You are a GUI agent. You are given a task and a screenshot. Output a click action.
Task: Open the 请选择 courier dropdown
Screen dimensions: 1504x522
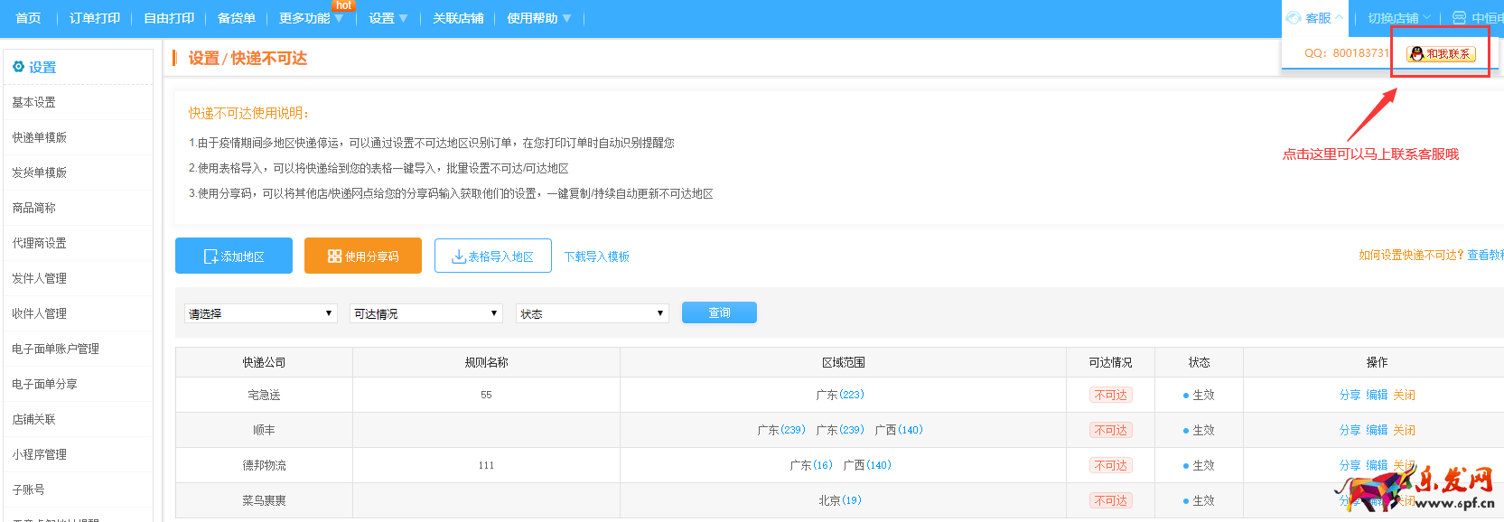point(261,313)
